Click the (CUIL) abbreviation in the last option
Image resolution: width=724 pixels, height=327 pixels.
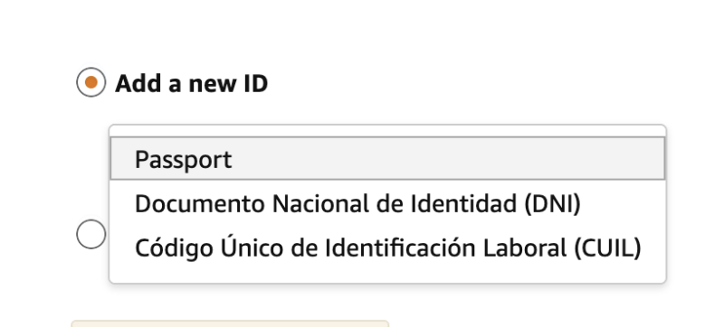point(607,248)
